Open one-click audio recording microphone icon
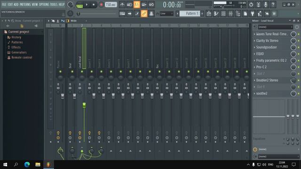301x169 pixels. [266, 4]
